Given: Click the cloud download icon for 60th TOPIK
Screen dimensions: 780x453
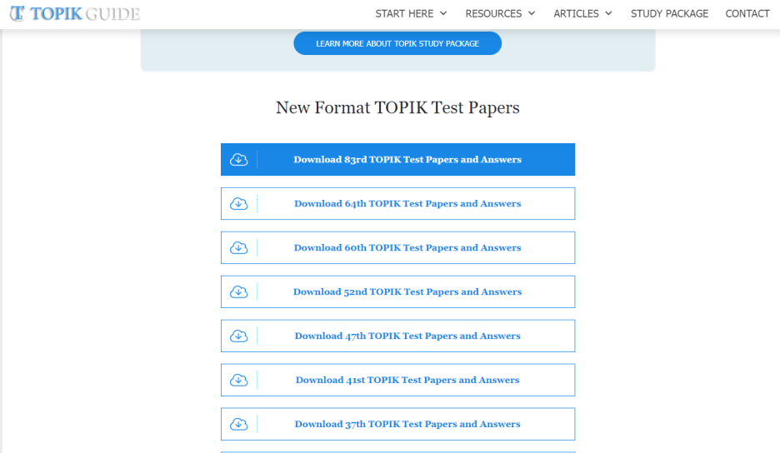Looking at the screenshot, I should pos(239,247).
